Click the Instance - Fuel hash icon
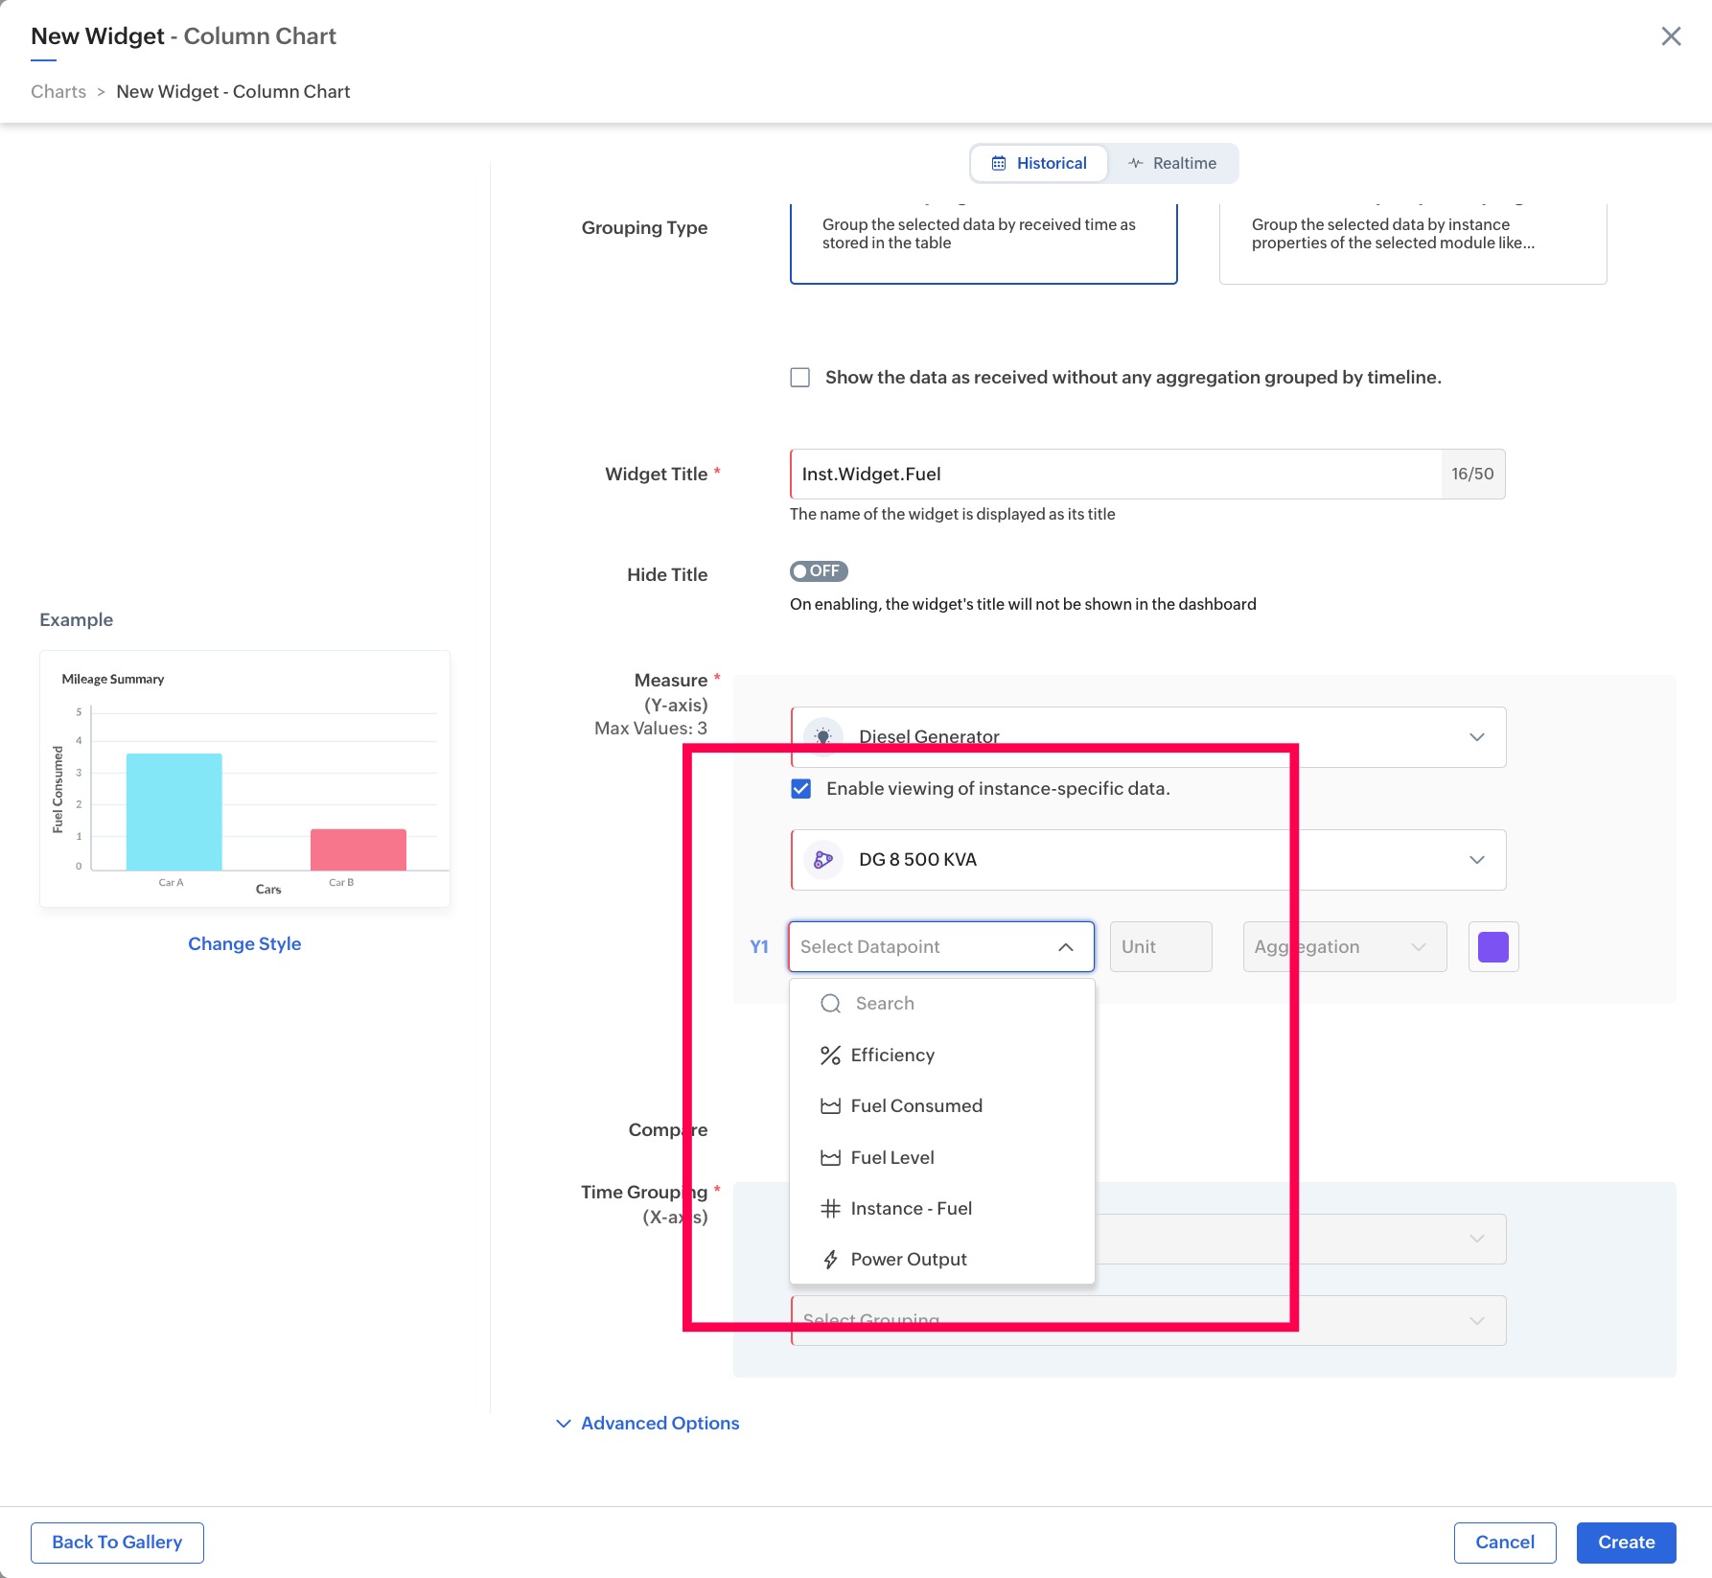Image resolution: width=1712 pixels, height=1578 pixels. tap(830, 1209)
